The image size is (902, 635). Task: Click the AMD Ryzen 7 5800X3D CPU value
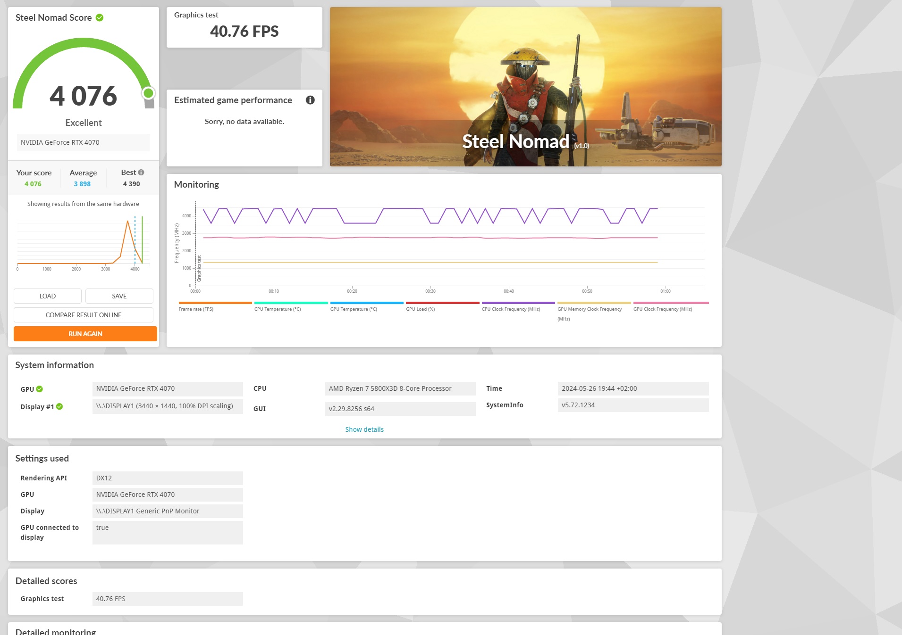tap(400, 388)
